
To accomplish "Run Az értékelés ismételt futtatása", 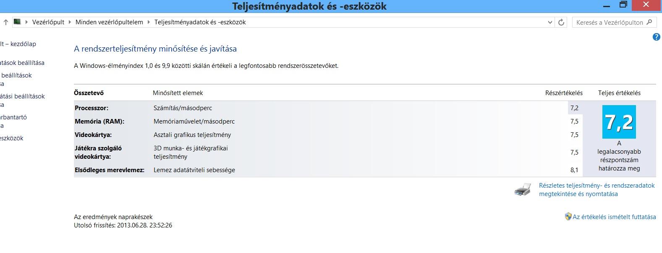I will coord(614,217).
